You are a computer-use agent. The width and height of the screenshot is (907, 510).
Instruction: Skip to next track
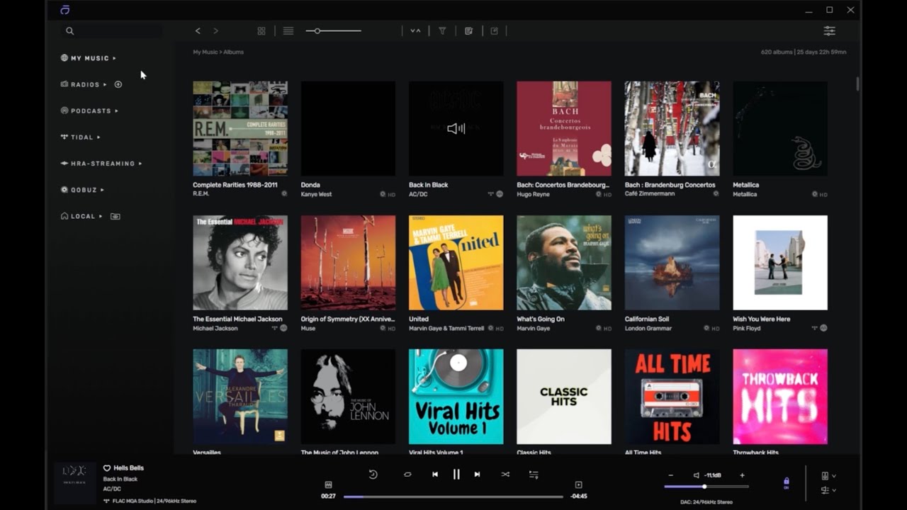pyautogui.click(x=477, y=475)
